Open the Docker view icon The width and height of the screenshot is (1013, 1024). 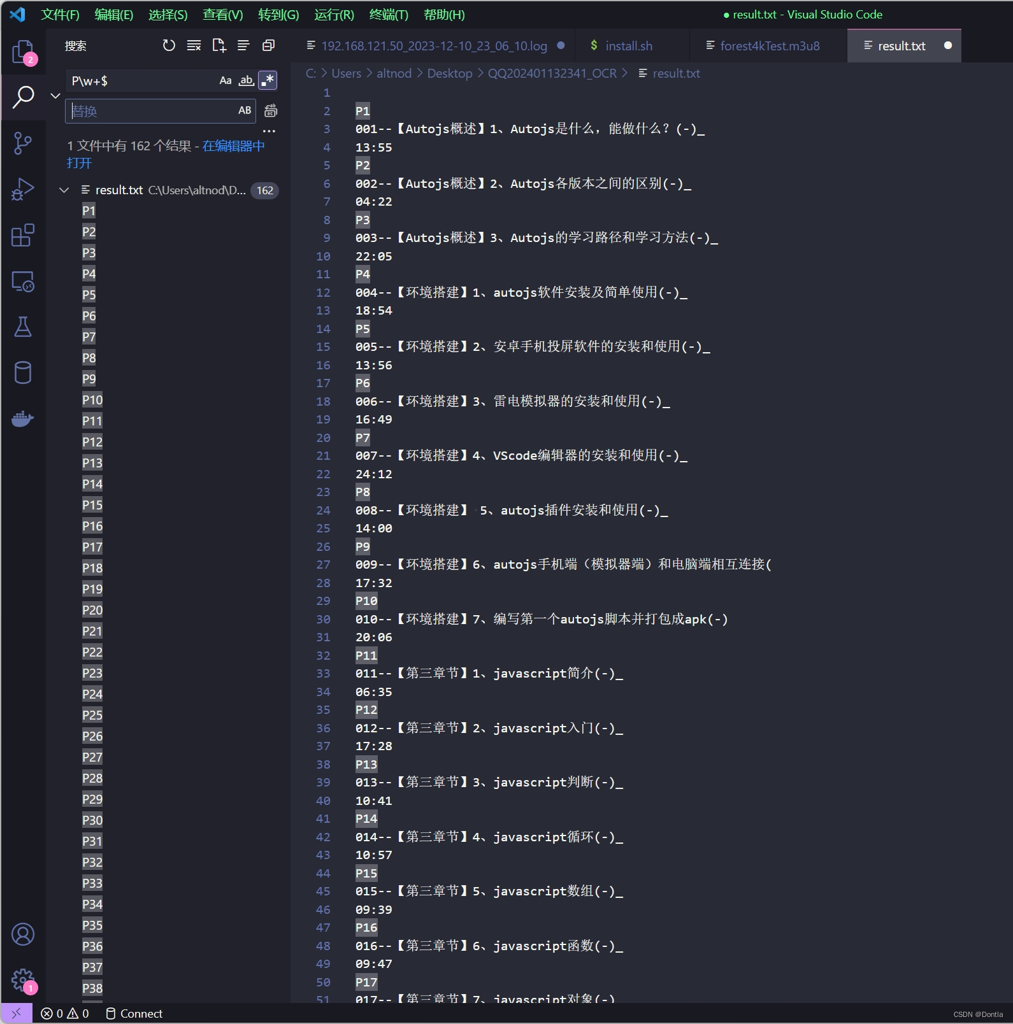pos(23,418)
